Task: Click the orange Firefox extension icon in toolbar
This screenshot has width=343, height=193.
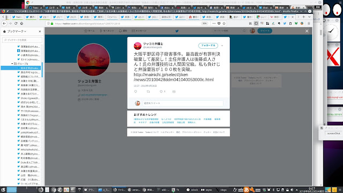Action: pos(302,24)
